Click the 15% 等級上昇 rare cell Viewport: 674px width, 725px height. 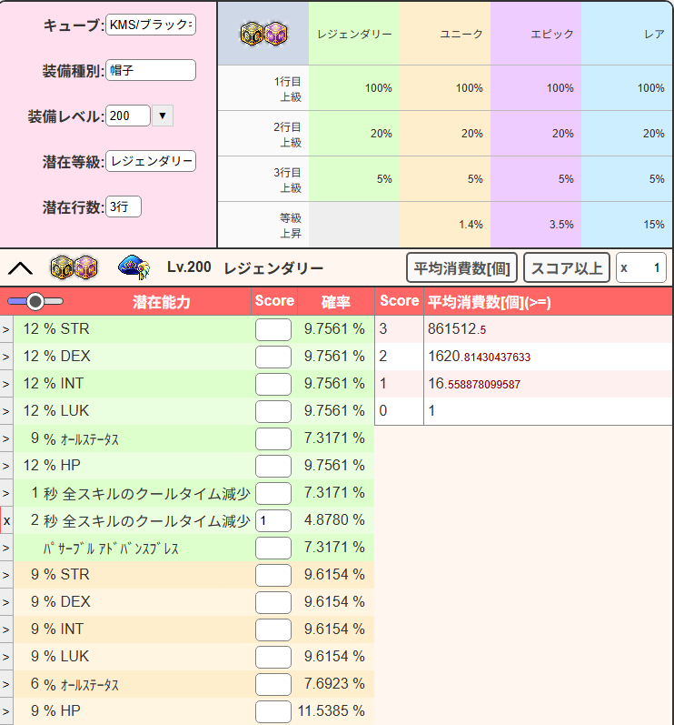tap(627, 225)
